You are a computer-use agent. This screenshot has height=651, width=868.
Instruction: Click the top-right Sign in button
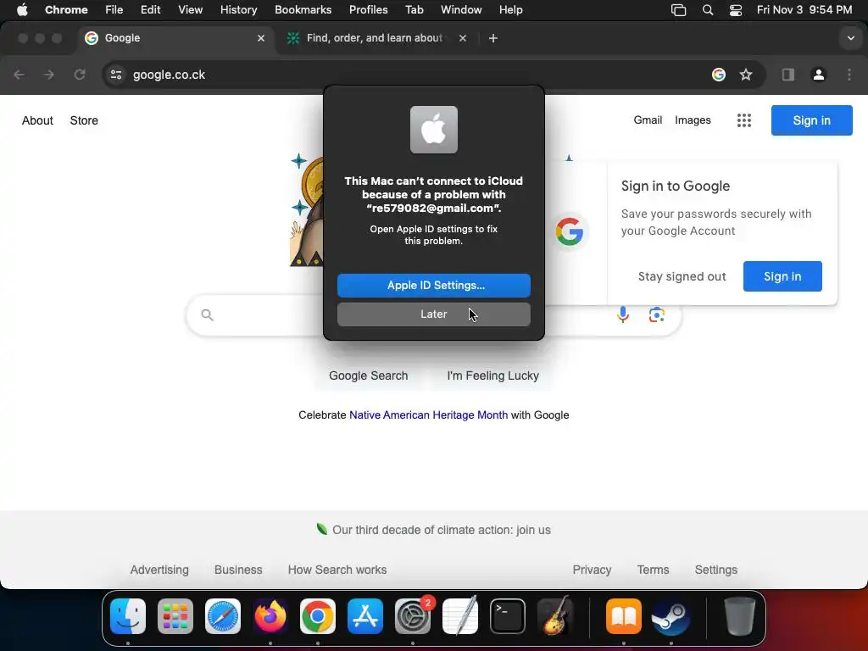point(811,120)
